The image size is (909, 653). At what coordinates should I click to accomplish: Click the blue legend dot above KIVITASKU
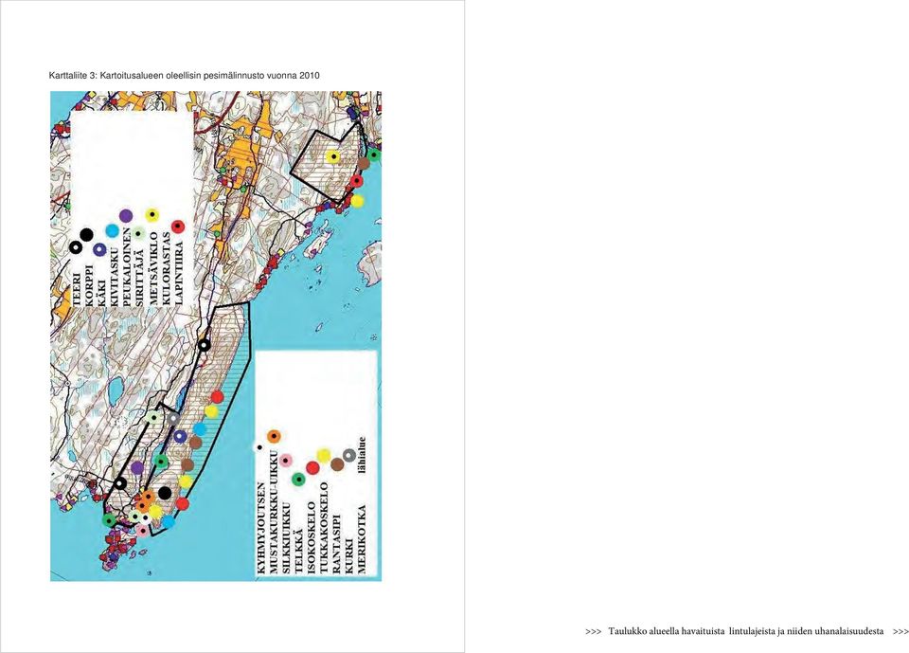point(113,231)
